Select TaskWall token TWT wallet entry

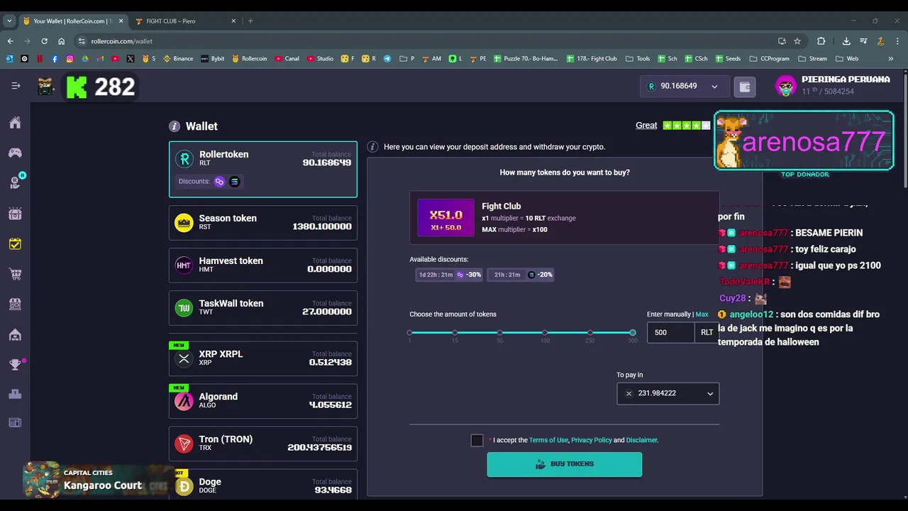(x=263, y=308)
